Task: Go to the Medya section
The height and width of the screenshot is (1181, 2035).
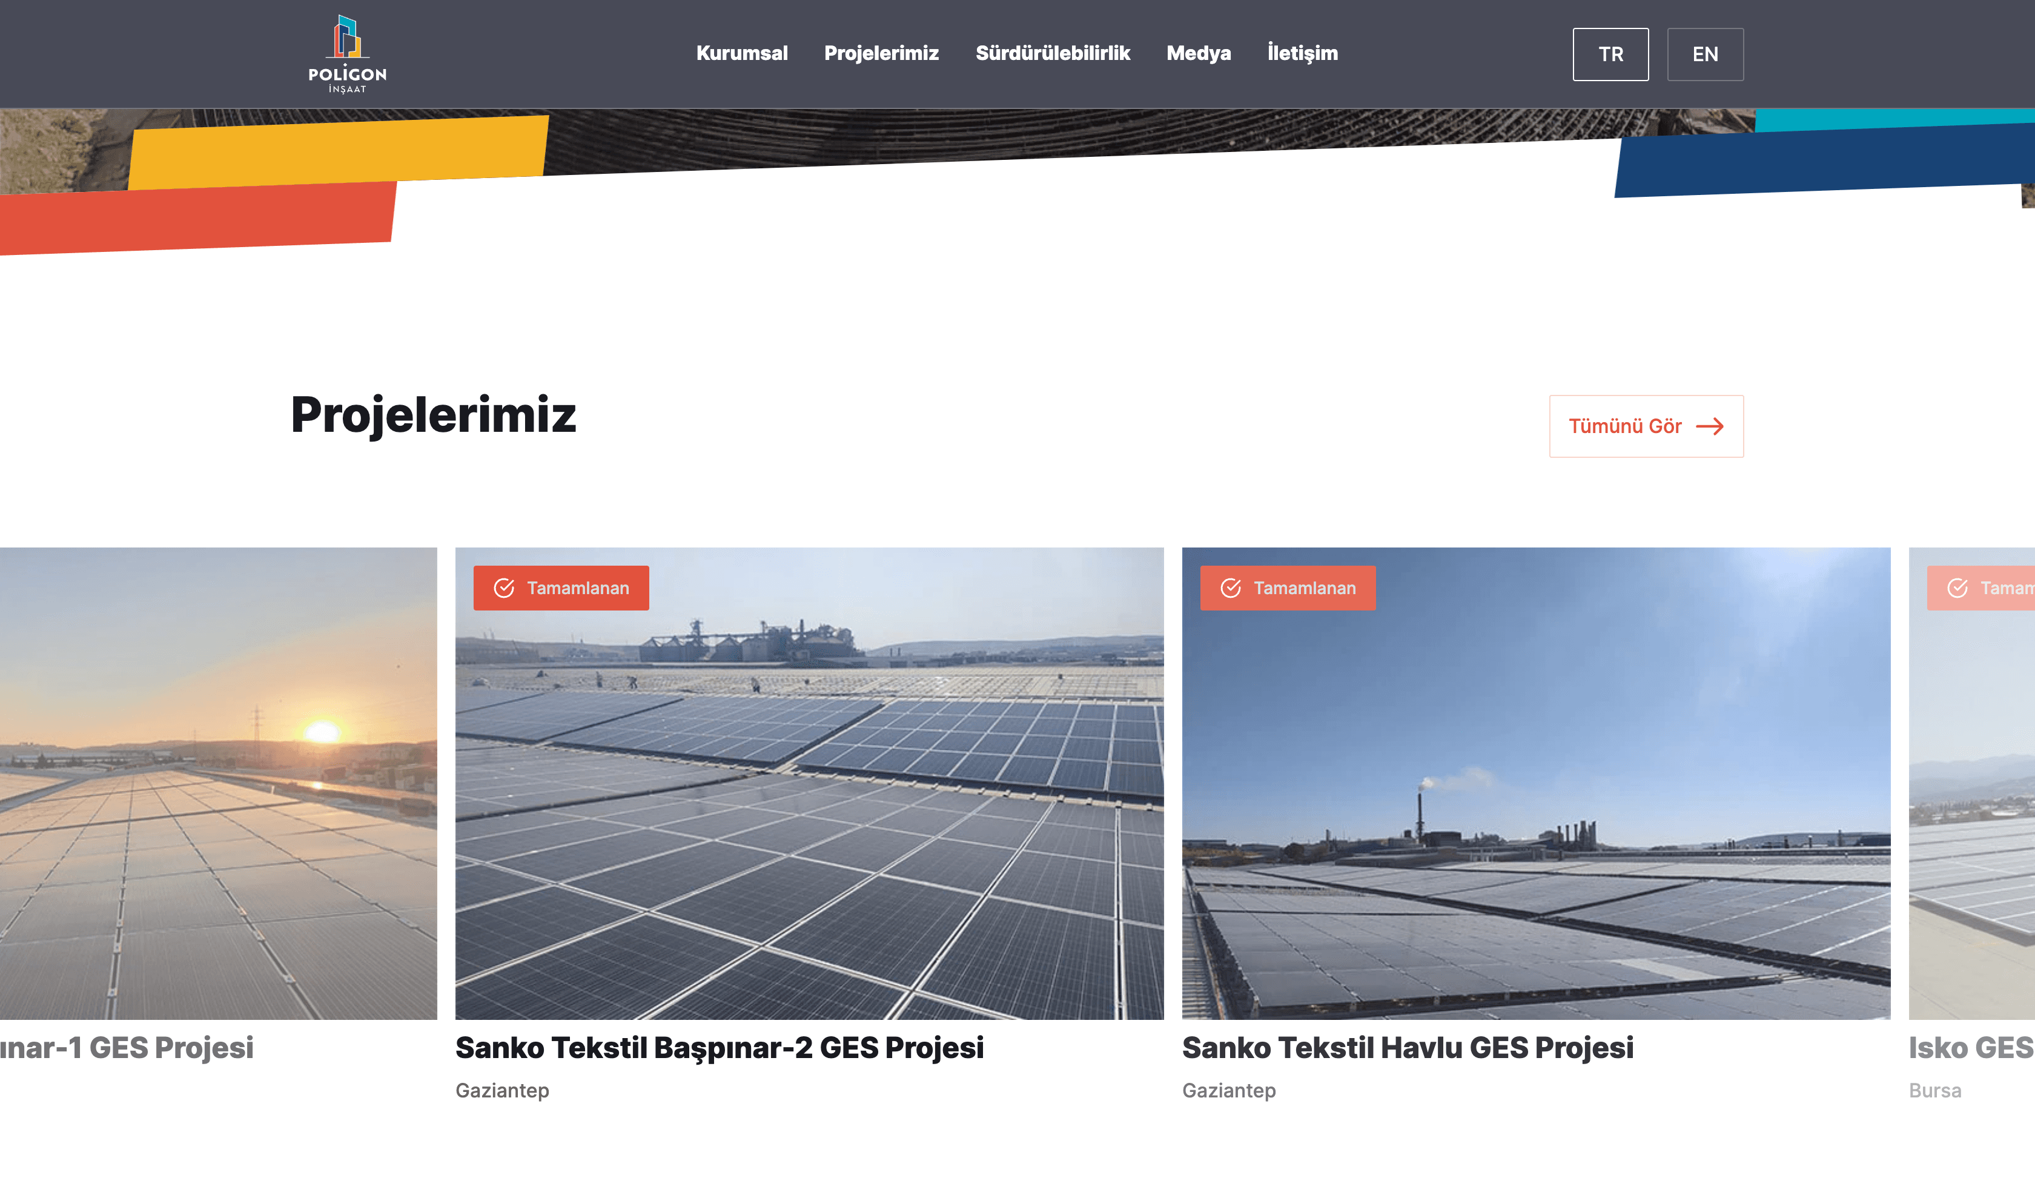Action: pos(1199,53)
